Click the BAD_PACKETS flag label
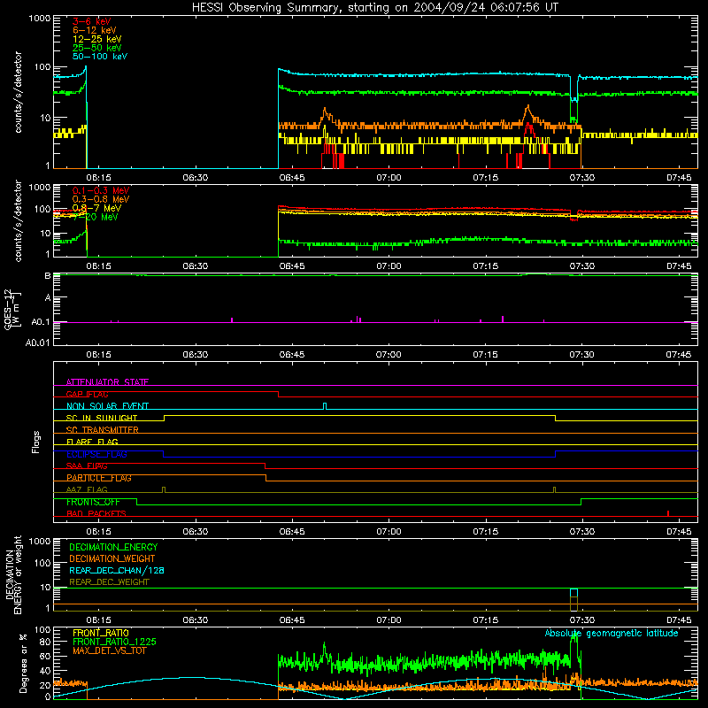The image size is (708, 708). [x=96, y=513]
